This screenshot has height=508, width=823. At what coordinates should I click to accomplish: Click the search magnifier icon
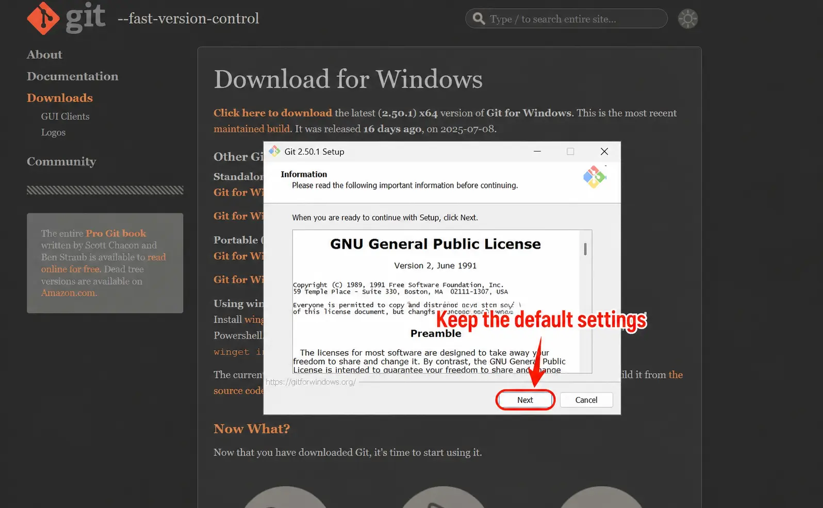click(479, 19)
